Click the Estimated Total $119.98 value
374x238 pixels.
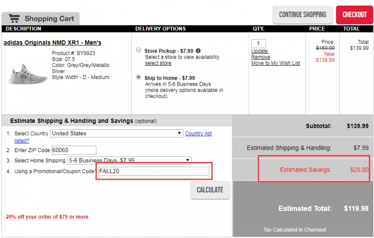[x=356, y=208]
